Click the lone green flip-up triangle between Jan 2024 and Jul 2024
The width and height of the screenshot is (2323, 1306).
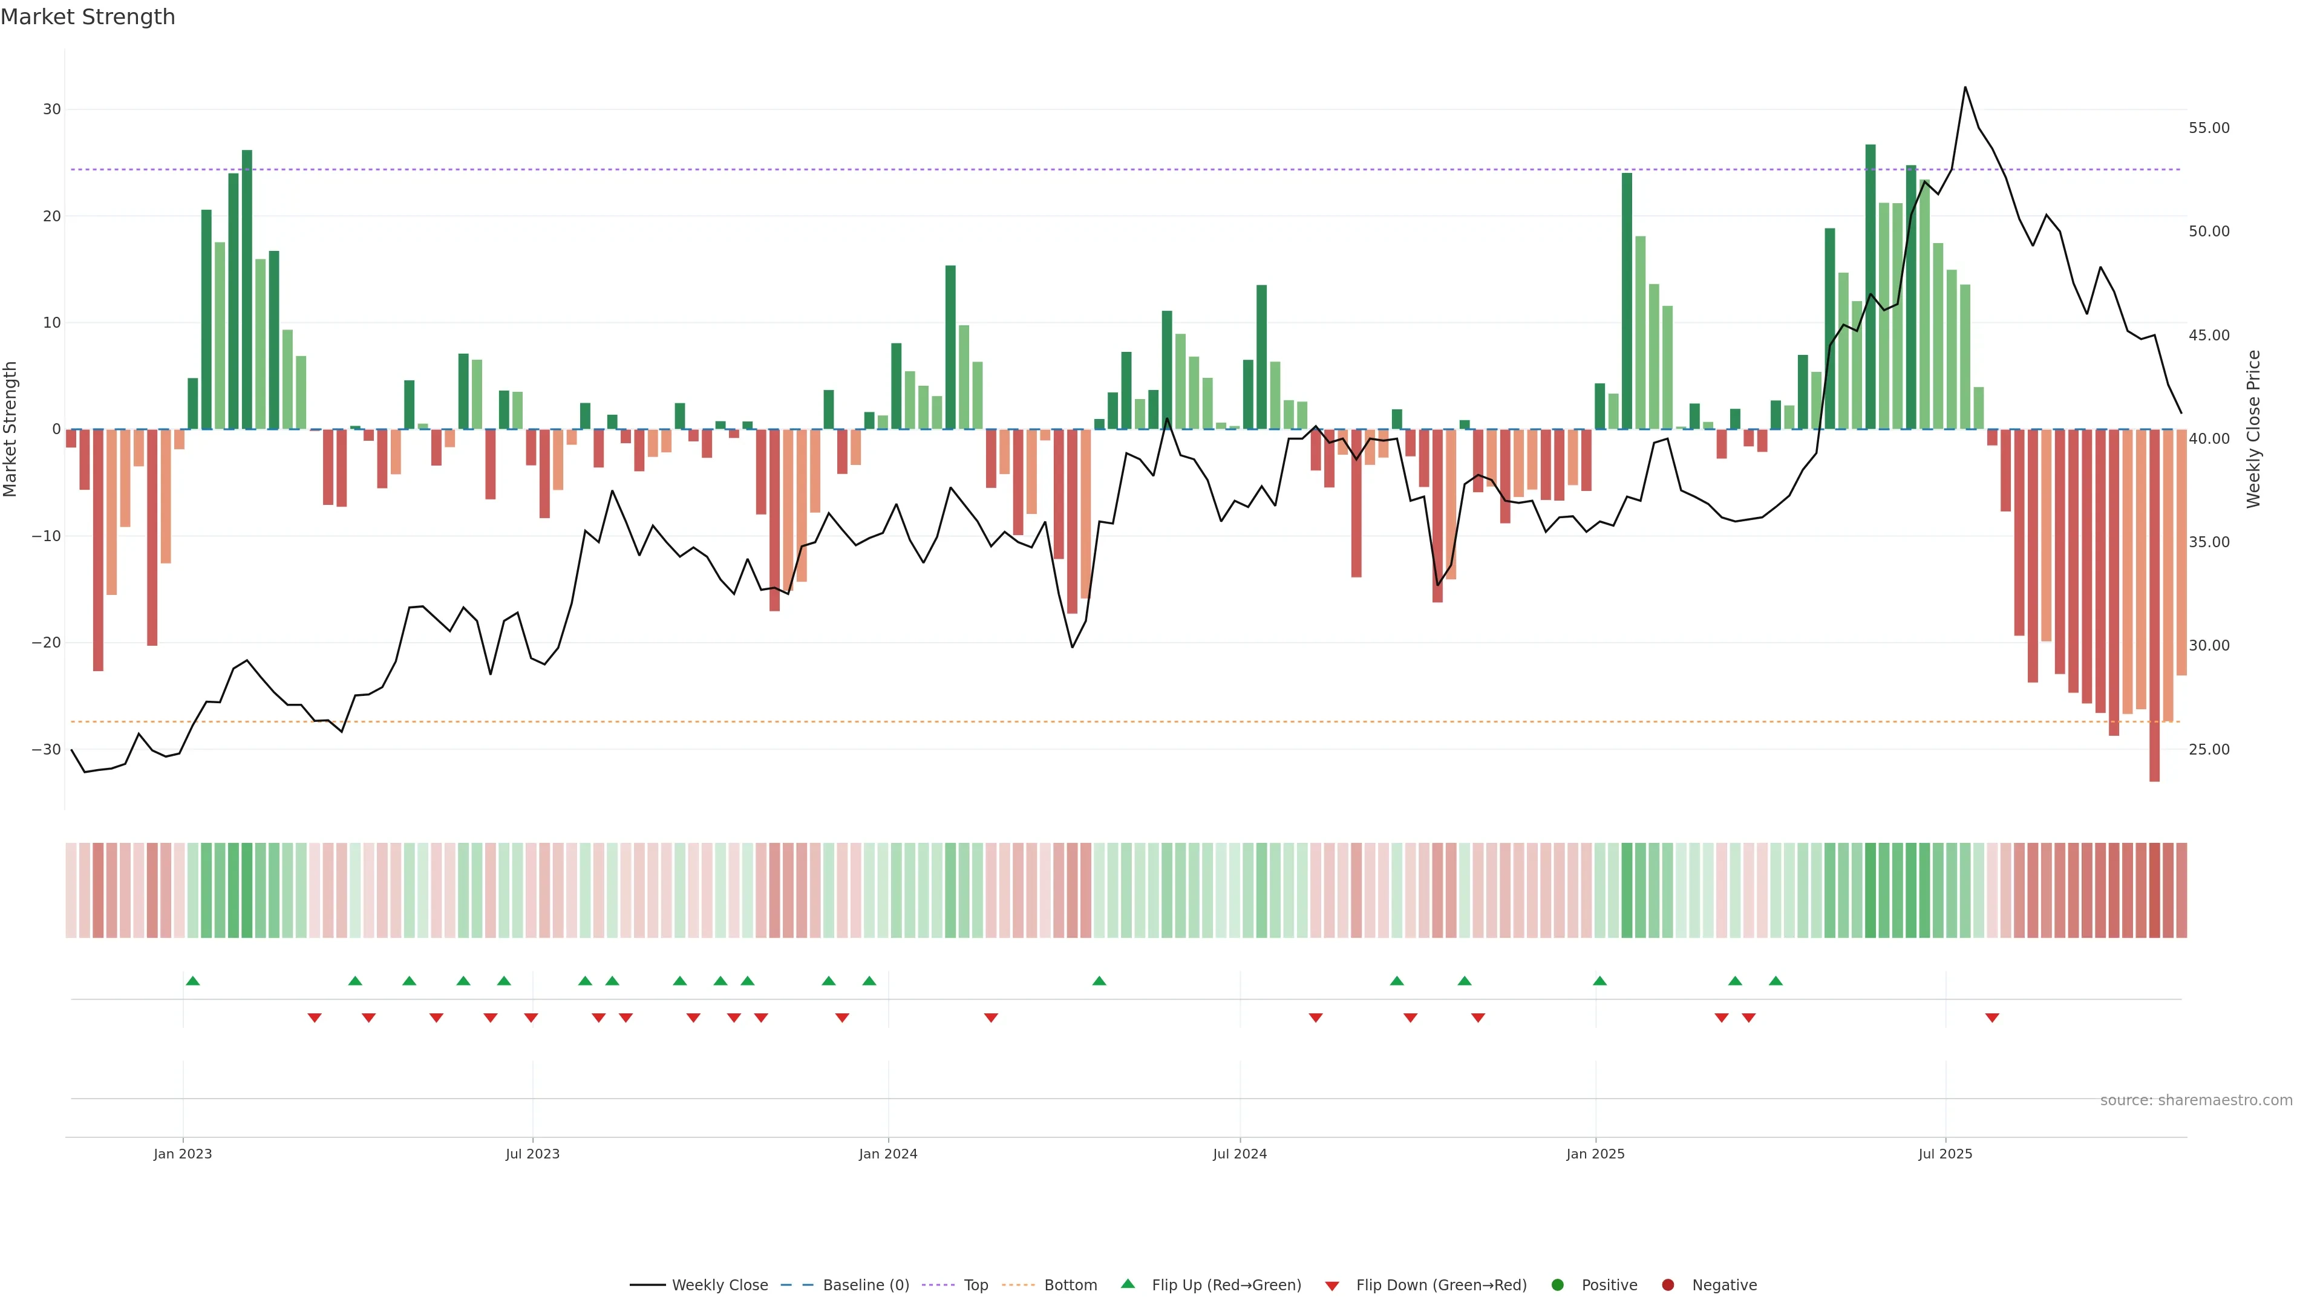[1099, 981]
